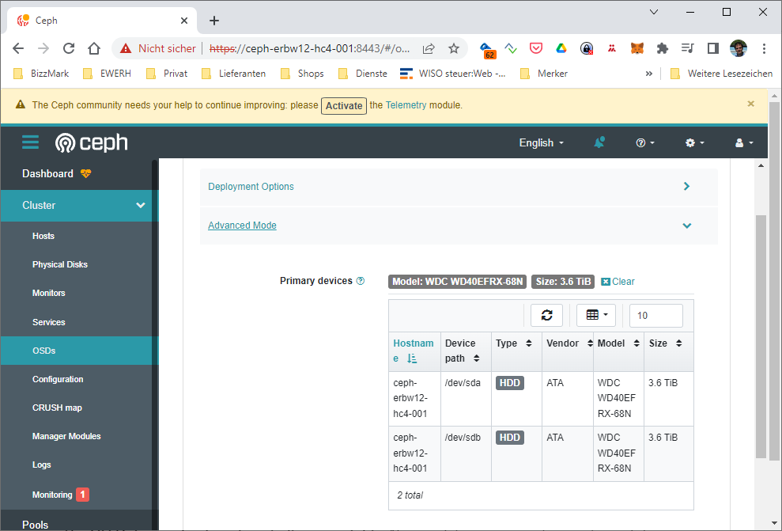Image resolution: width=782 pixels, height=531 pixels.
Task: Dismiss the Telemetry warning banner
Action: (750, 104)
